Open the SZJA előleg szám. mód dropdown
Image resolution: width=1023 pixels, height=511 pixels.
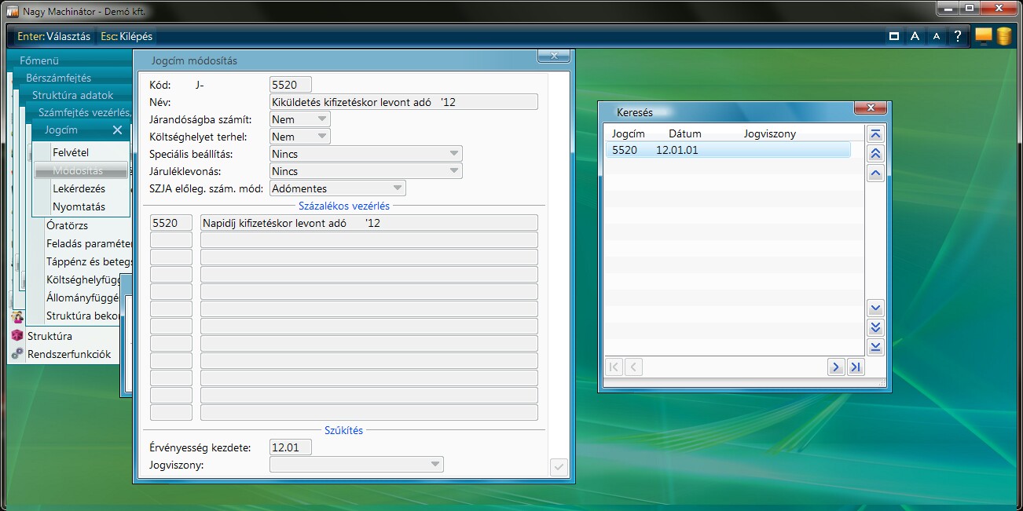tap(397, 188)
